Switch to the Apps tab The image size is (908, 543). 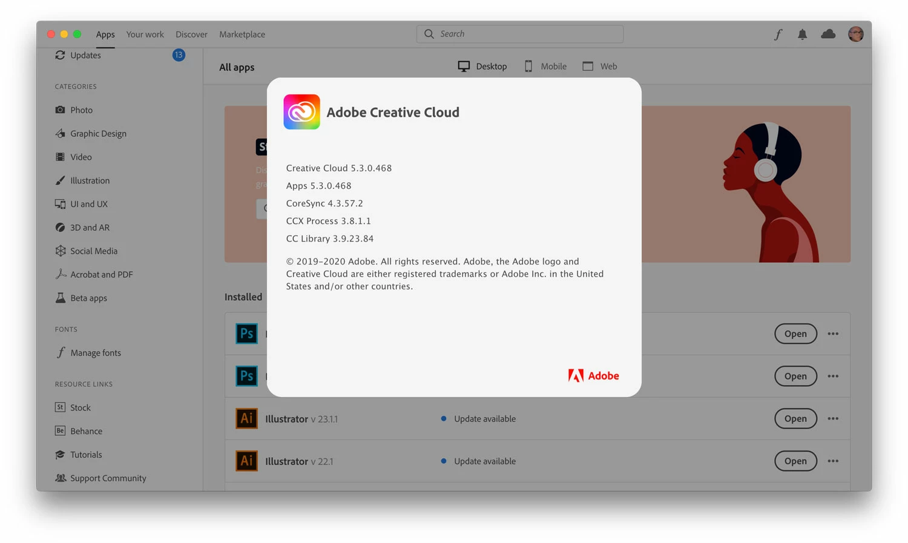(105, 35)
